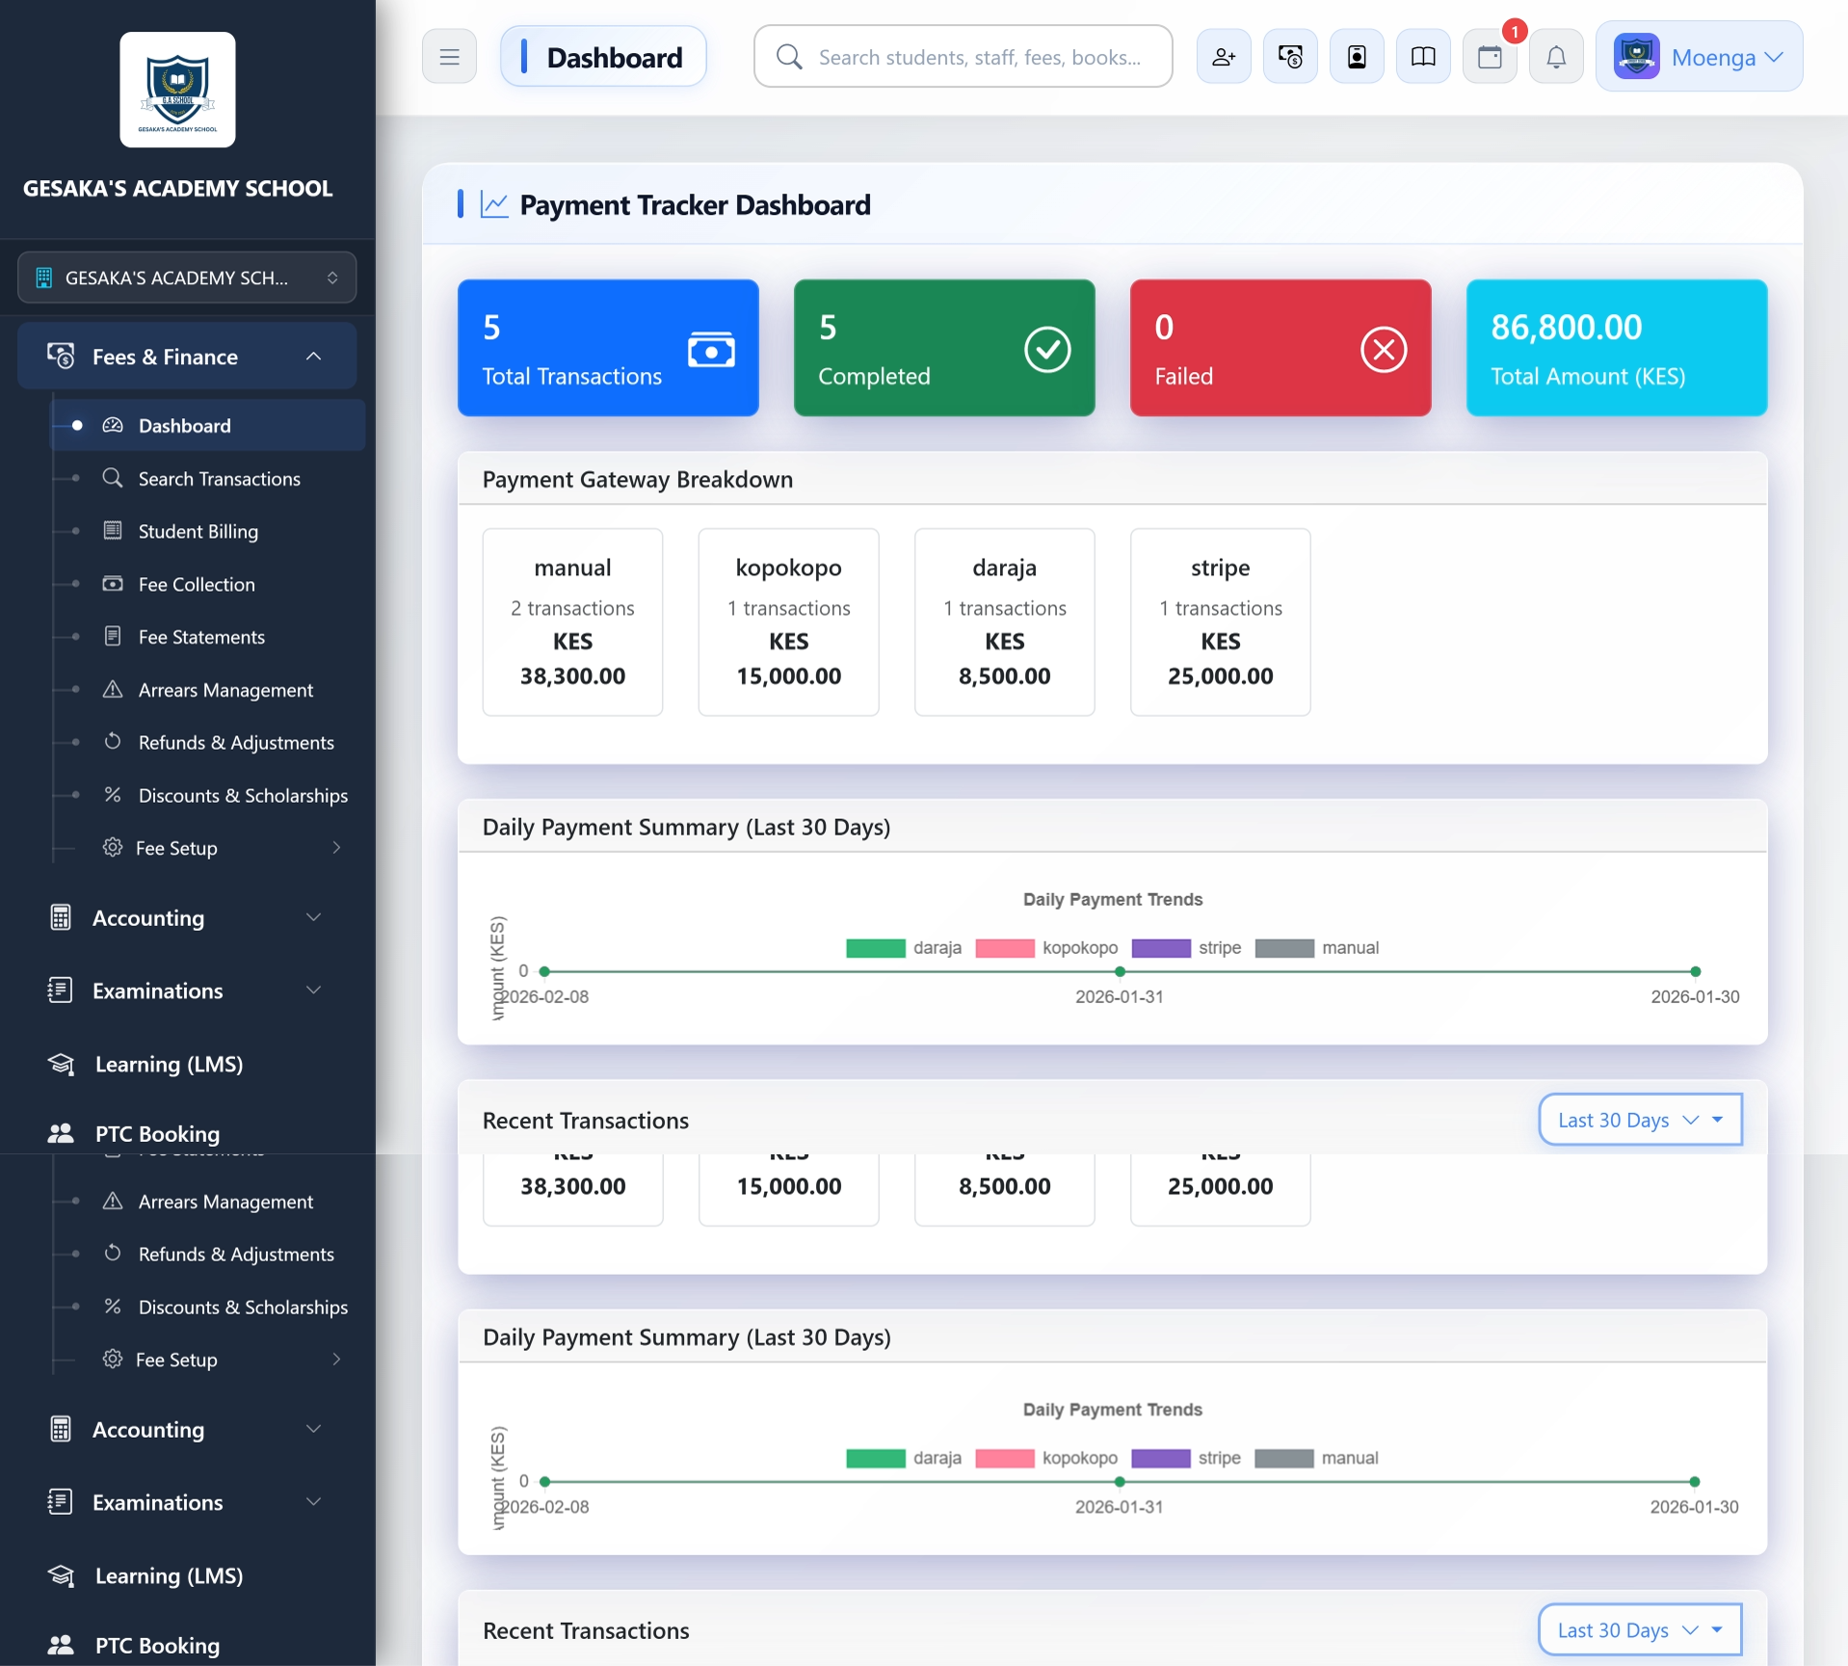This screenshot has height=1666, width=1848.
Task: Click the add user icon in header
Action: [1224, 57]
